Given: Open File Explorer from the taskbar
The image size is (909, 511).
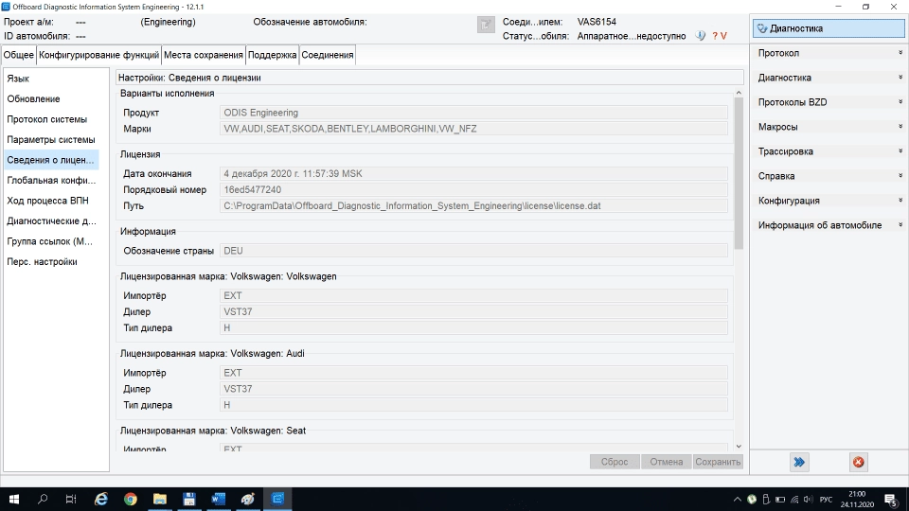Looking at the screenshot, I should point(160,499).
